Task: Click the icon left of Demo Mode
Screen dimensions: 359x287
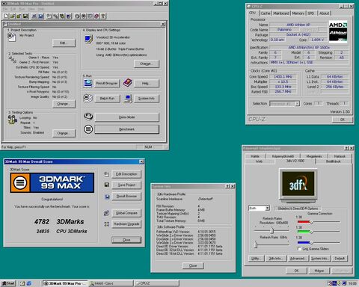Action: point(88,117)
